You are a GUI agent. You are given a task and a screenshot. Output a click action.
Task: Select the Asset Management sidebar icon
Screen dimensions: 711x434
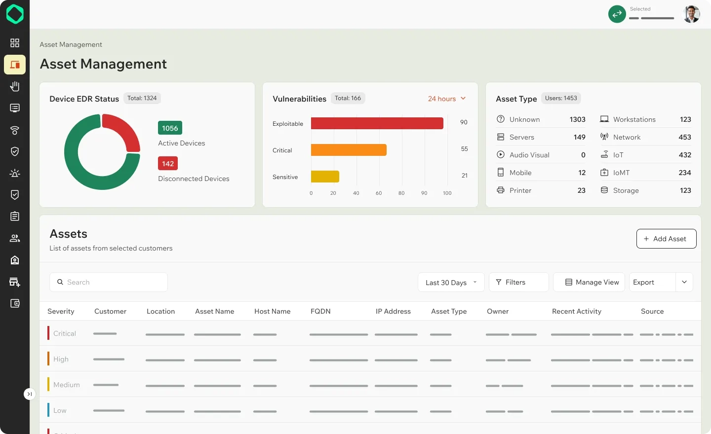[x=15, y=65]
